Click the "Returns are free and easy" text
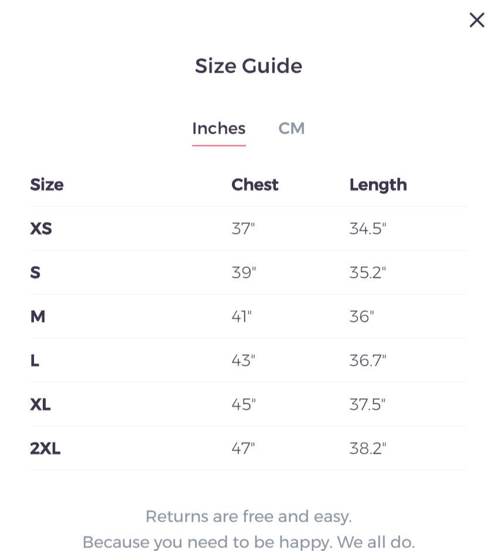Image resolution: width=492 pixels, height=551 pixels. click(x=248, y=516)
